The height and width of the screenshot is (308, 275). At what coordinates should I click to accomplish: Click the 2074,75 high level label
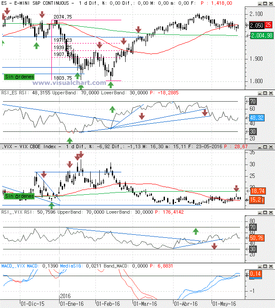[63, 17]
